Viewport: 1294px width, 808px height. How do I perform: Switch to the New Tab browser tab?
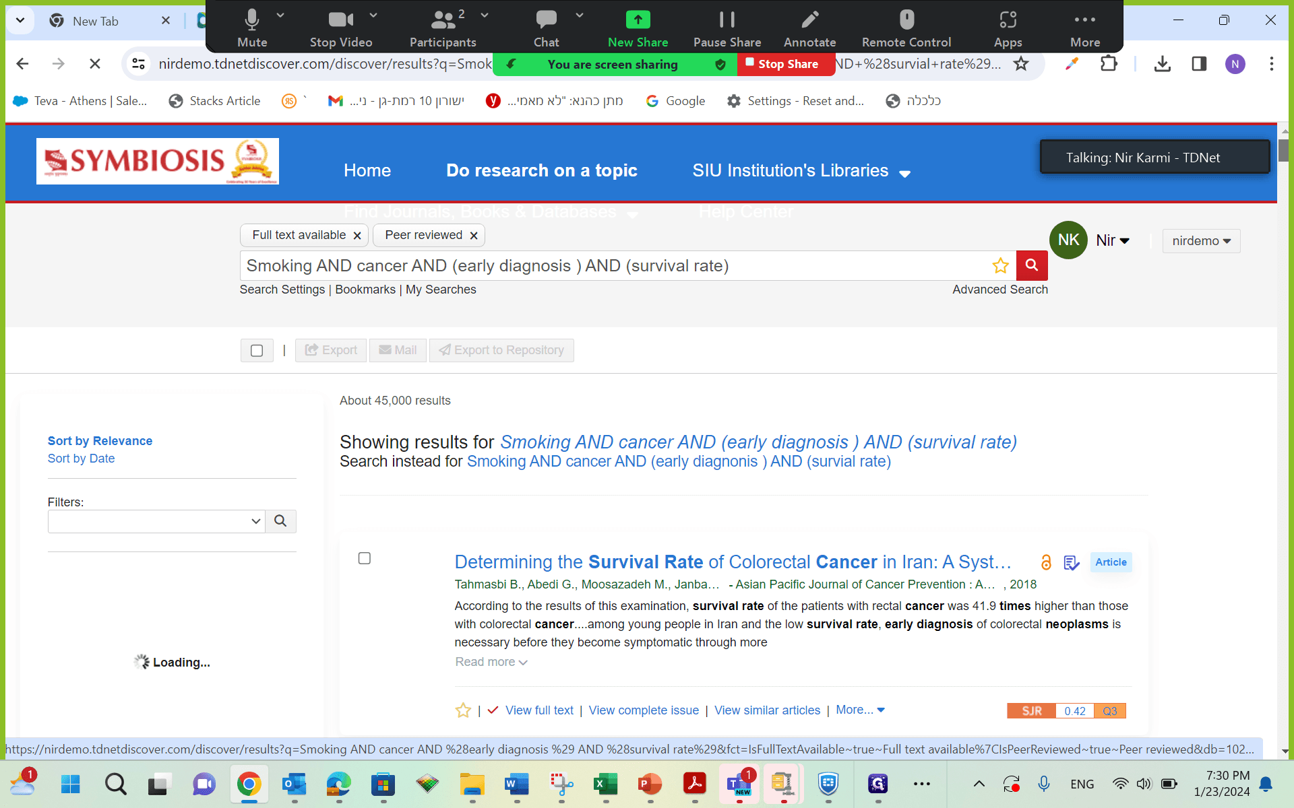coord(95,21)
